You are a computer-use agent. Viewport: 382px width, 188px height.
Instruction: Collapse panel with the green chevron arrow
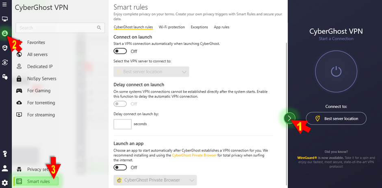coord(289,118)
